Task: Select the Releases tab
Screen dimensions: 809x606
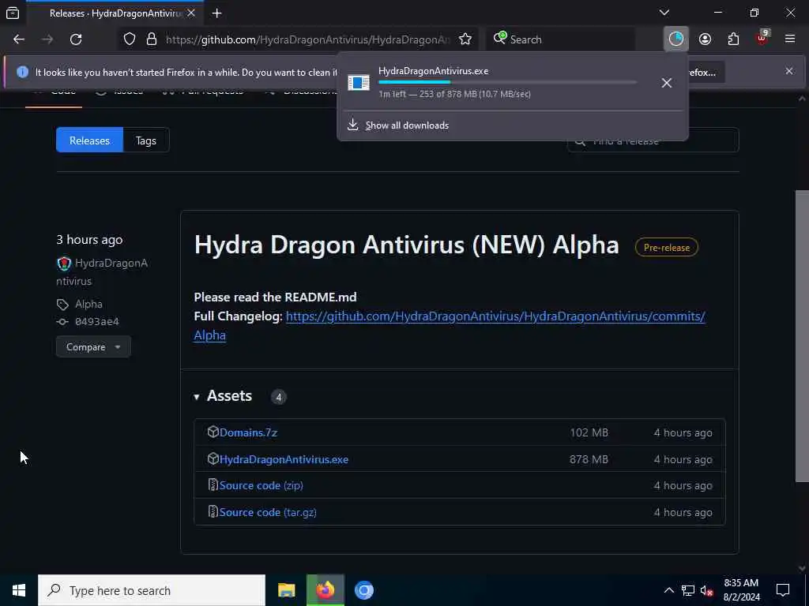Action: pos(89,140)
